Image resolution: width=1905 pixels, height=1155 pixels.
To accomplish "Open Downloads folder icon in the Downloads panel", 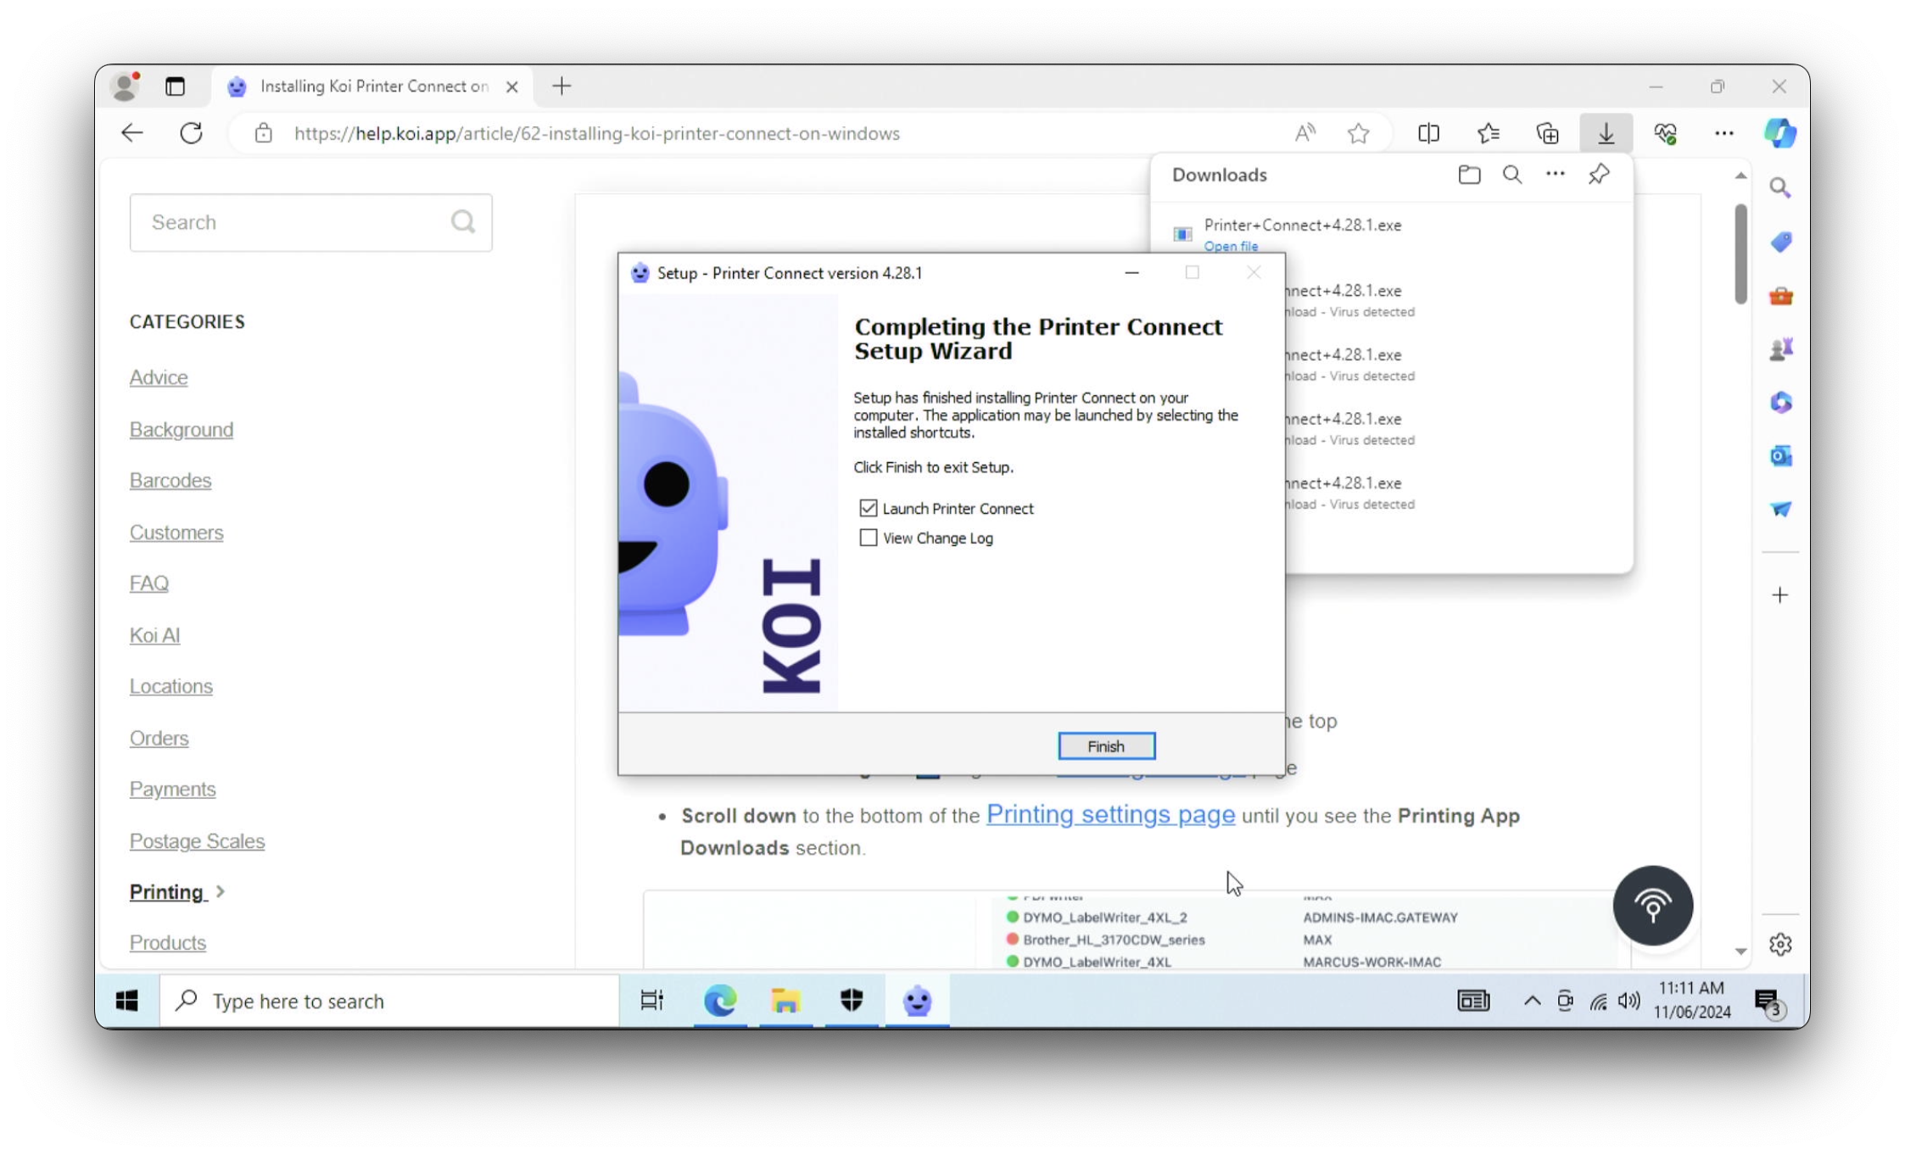I will tap(1469, 175).
